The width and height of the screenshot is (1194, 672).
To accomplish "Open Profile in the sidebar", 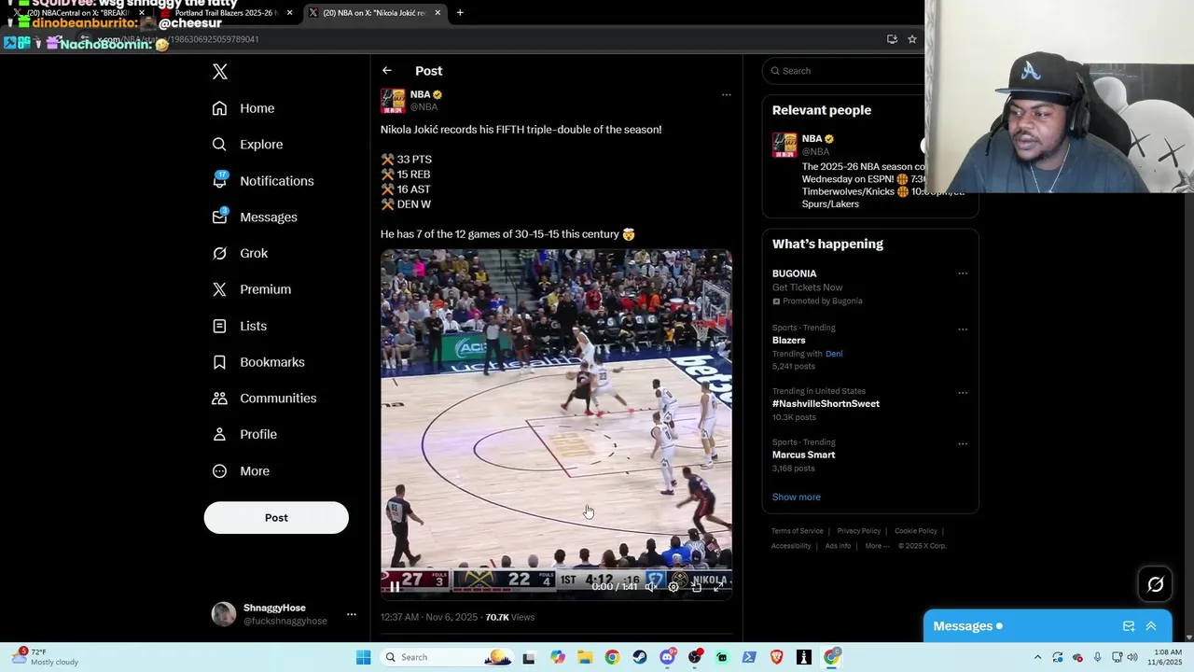I will tap(244, 435).
